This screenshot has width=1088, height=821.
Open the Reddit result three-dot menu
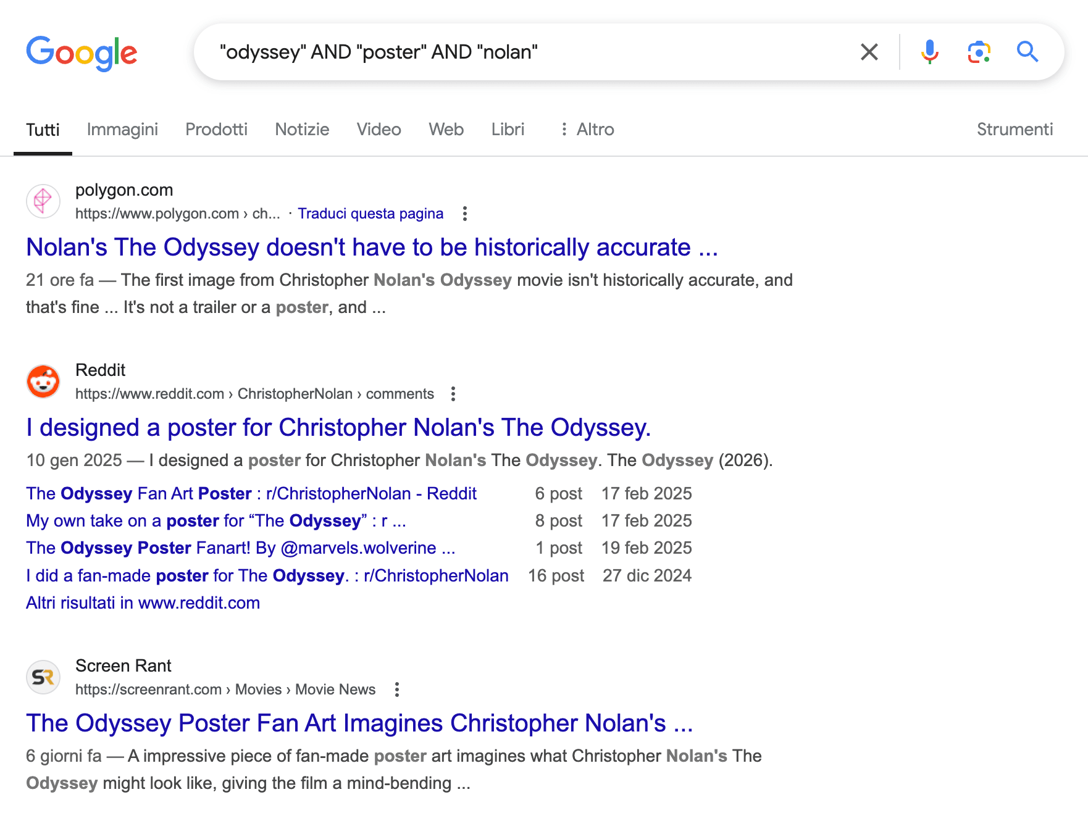tap(453, 394)
